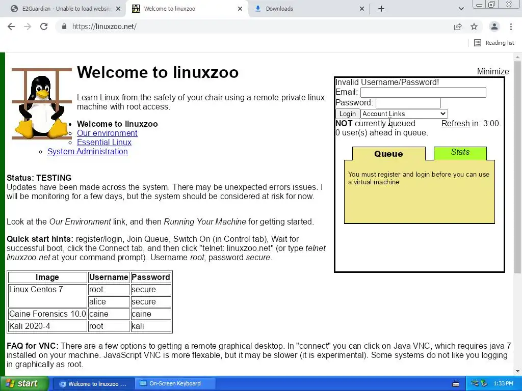This screenshot has width=522, height=391.
Task: Select the Stats tab
Action: [460, 152]
